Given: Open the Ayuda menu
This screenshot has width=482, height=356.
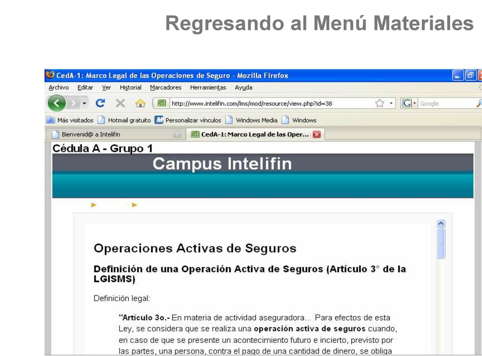Looking at the screenshot, I should [x=243, y=87].
